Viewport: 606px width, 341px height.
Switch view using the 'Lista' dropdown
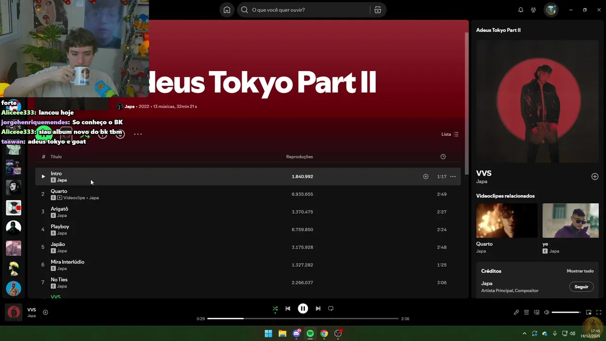[450, 134]
